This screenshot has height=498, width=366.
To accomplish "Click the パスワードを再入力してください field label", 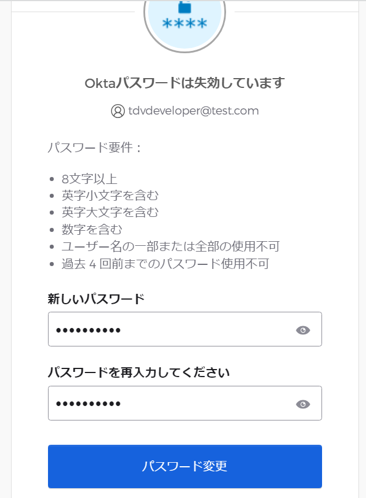I will [138, 372].
